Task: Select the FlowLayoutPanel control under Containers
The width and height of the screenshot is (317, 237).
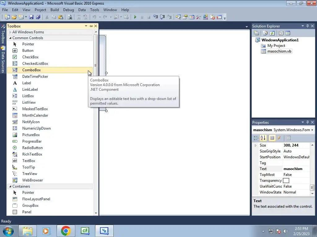Action: click(x=50, y=199)
